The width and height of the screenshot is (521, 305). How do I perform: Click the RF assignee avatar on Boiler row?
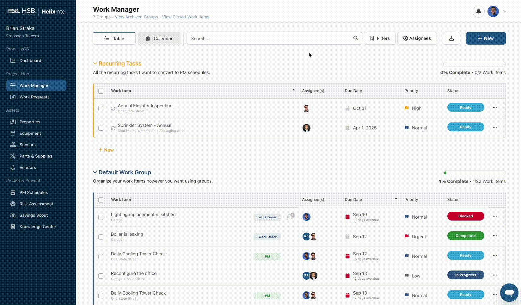point(306,236)
